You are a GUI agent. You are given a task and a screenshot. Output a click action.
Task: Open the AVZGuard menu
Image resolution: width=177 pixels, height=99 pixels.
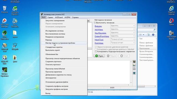click(59, 17)
